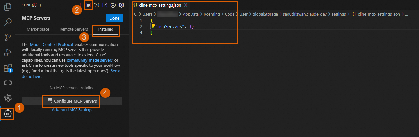Click the MCP Servers heading
The height and width of the screenshot is (137, 419).
coord(36,18)
